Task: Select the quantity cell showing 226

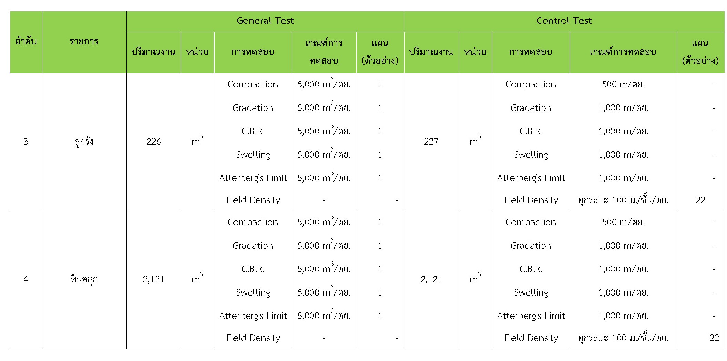Action: click(153, 142)
